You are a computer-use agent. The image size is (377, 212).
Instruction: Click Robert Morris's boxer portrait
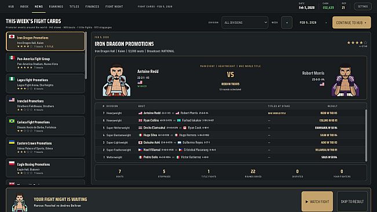pyautogui.click(x=345, y=80)
